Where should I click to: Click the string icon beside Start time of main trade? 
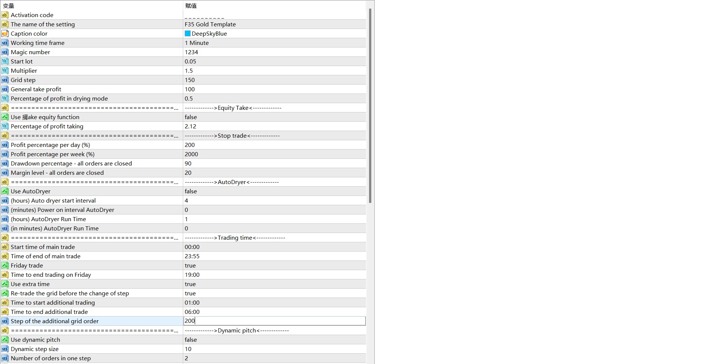click(x=5, y=247)
